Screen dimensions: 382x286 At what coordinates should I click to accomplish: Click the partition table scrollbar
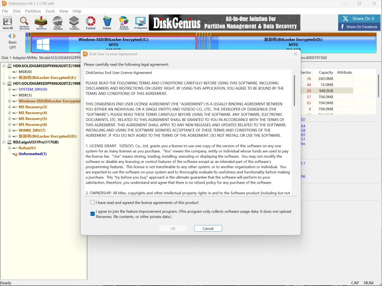pos(378,86)
